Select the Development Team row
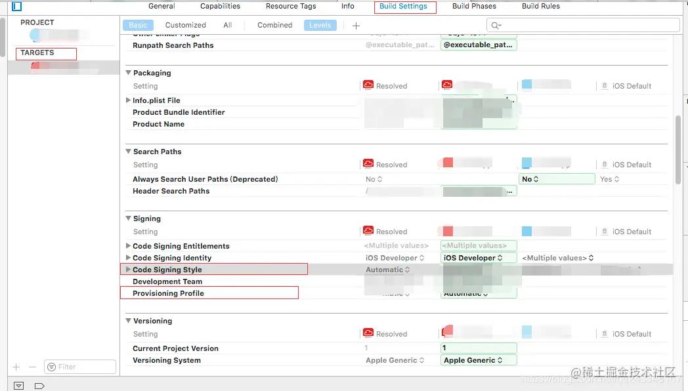 397,281
